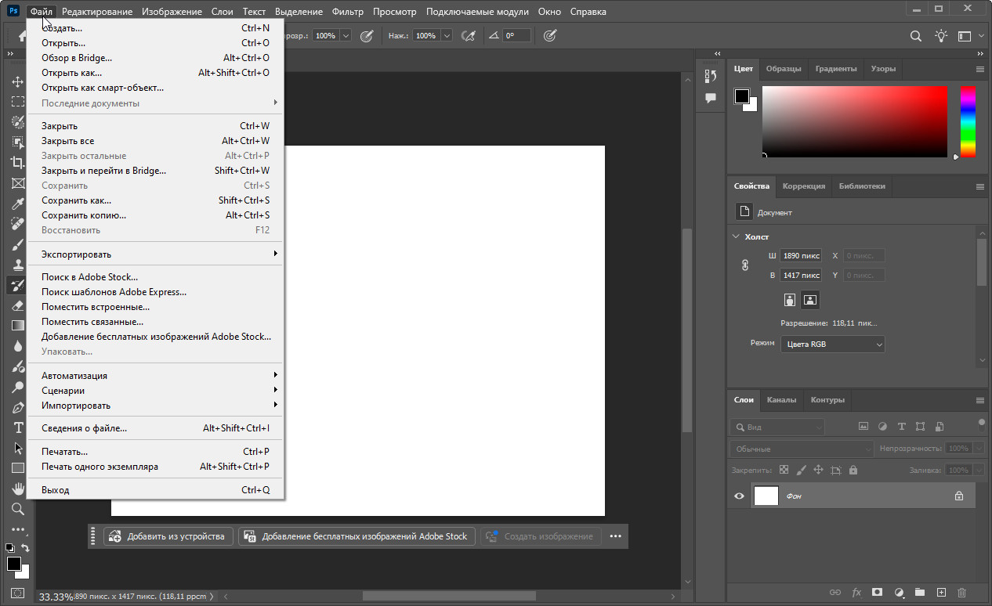Open the Режим Цвета RGB dropdown
992x606 pixels.
pos(832,344)
